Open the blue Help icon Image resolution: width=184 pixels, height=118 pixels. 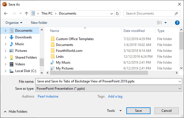[x=177, y=23]
